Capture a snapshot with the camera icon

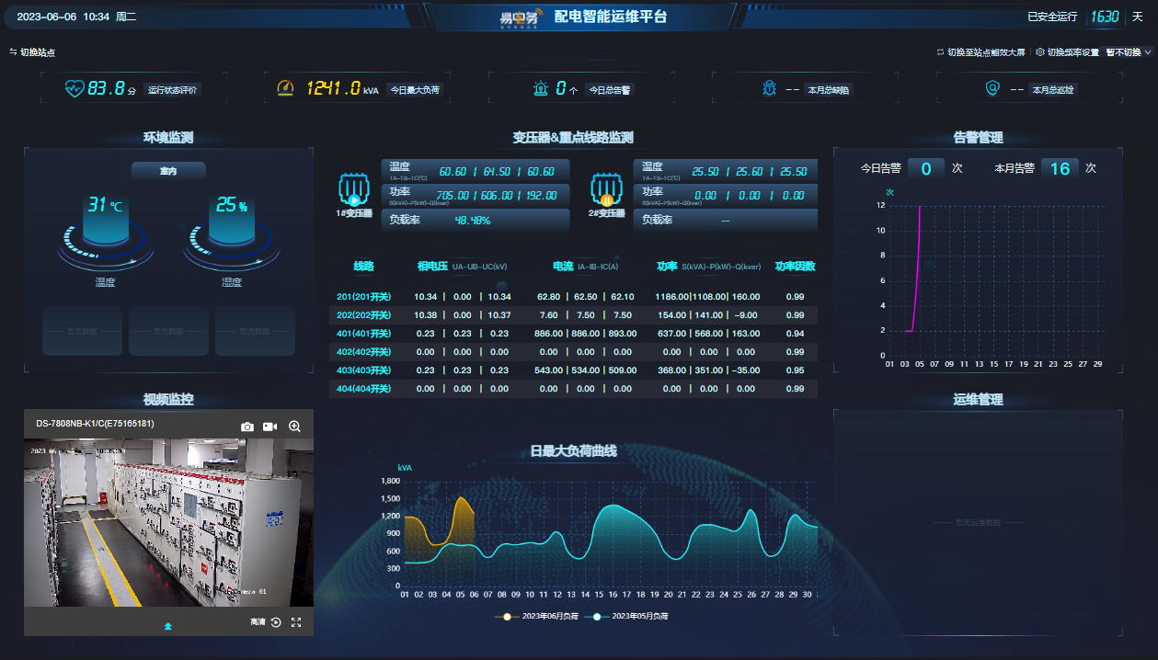pos(247,427)
